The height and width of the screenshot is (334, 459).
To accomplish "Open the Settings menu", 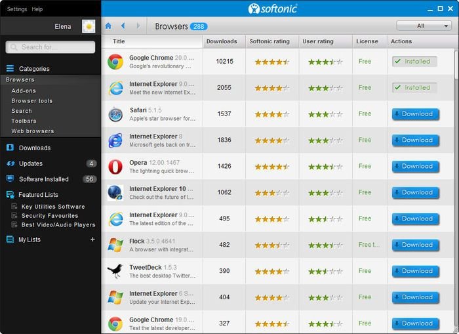I will click(16, 9).
